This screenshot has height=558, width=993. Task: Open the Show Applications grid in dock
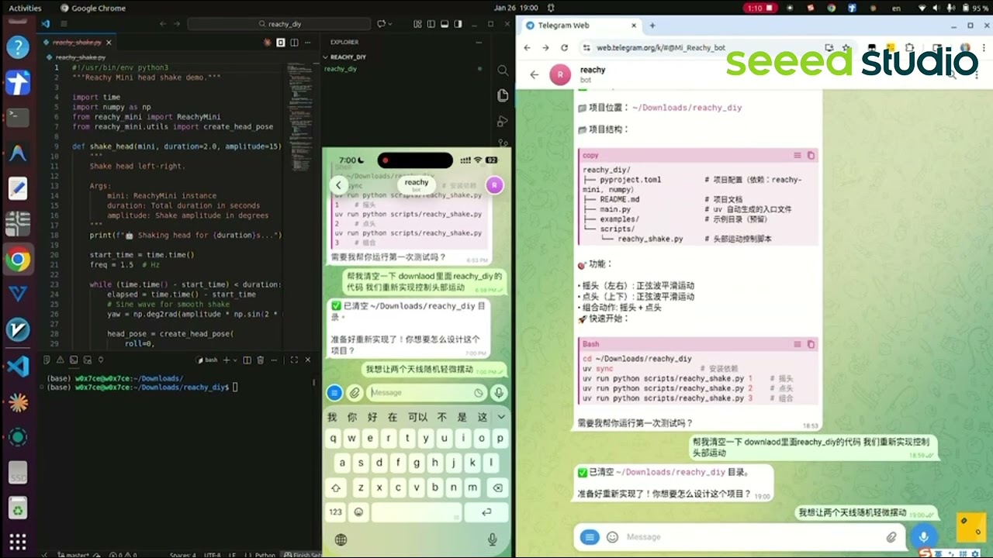click(18, 541)
